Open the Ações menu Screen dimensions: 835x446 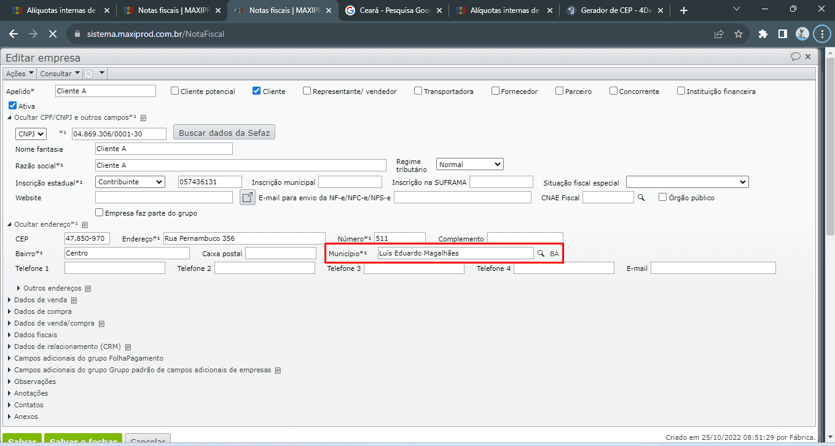18,74
